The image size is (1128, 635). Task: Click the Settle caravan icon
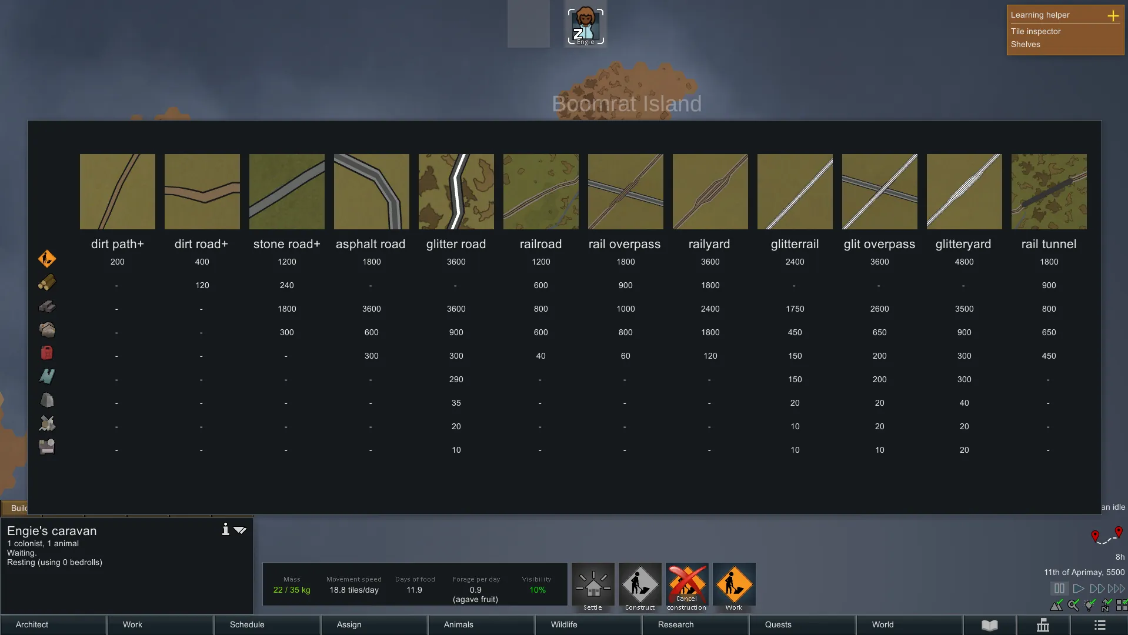593,585
